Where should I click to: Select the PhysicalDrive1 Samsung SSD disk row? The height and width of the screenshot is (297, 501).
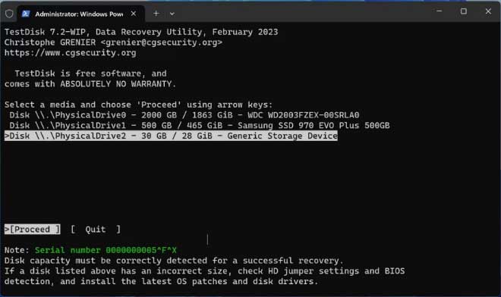pos(200,125)
